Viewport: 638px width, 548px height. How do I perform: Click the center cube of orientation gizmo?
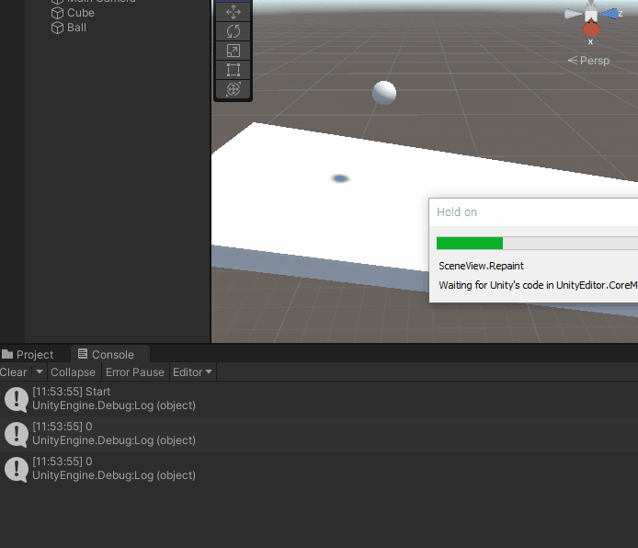tap(591, 16)
